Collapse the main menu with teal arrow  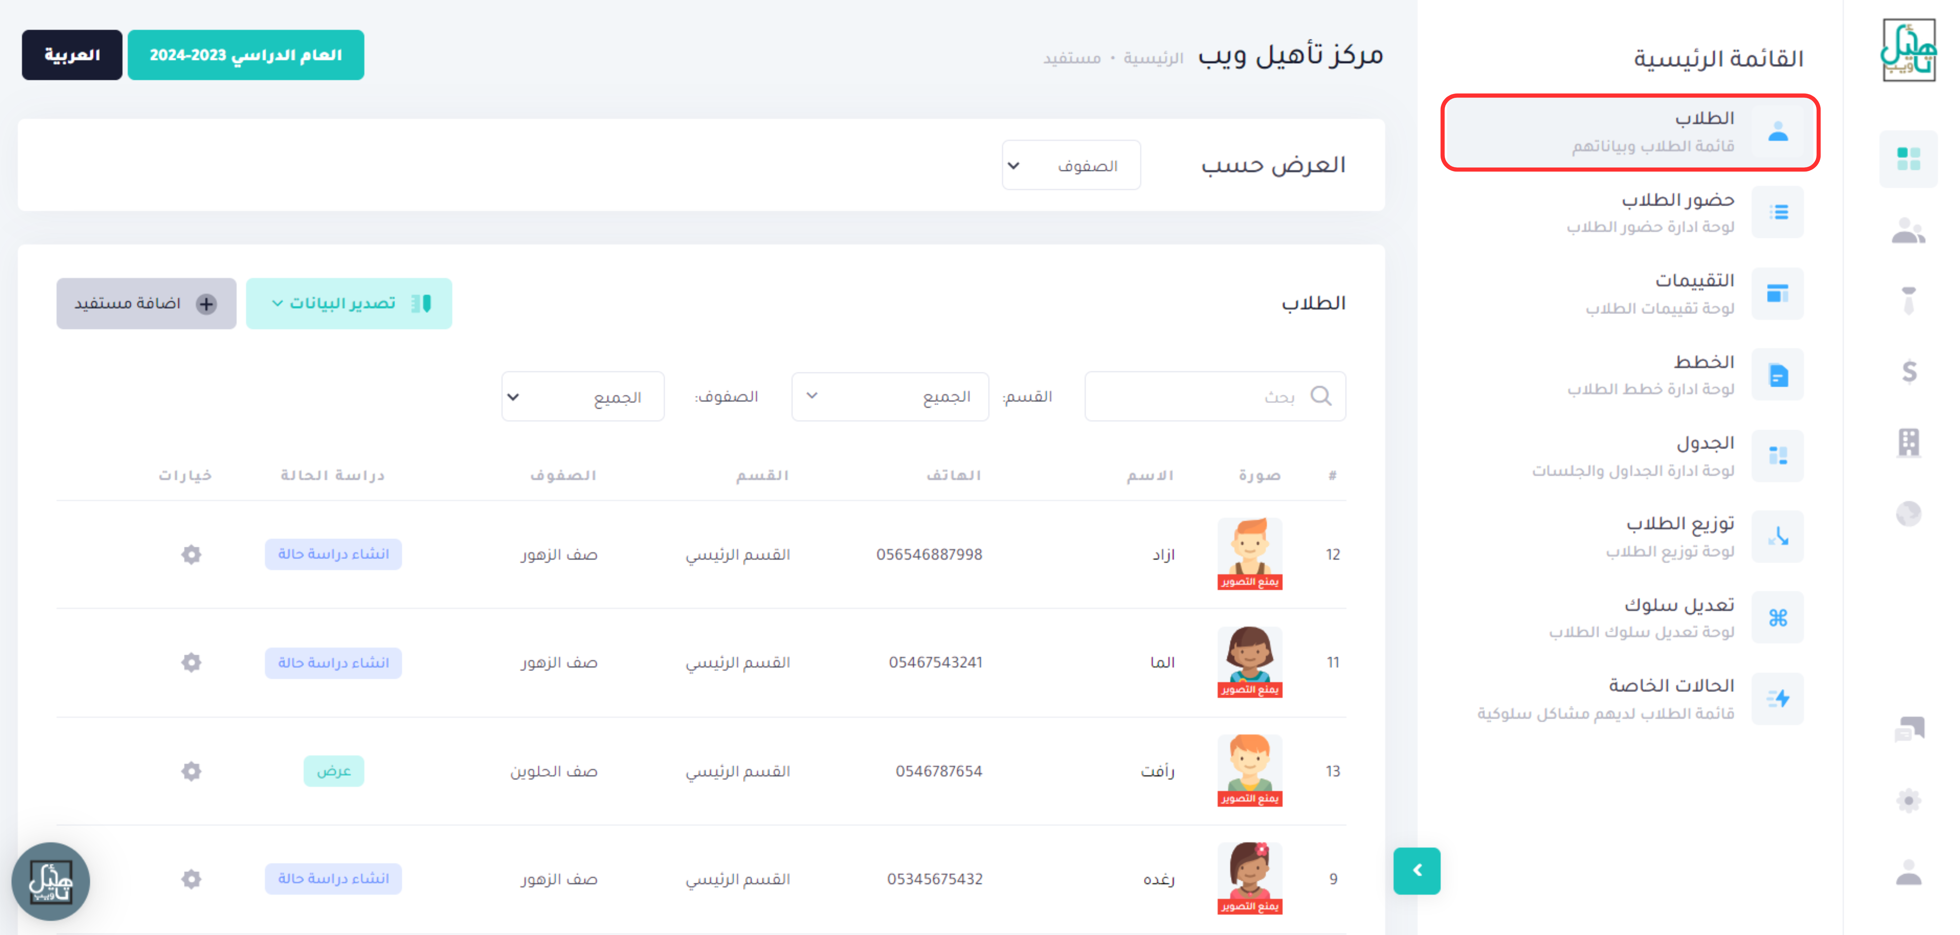coord(1417,870)
